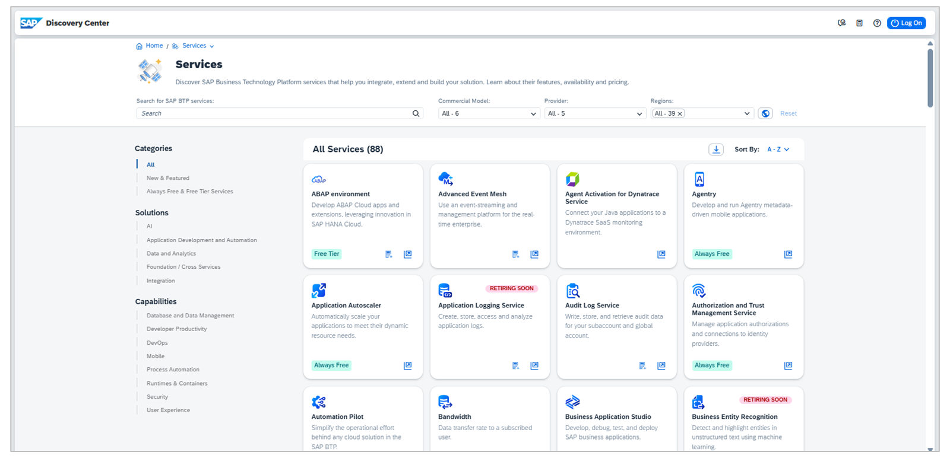Open Application Autoscaler in a new tab
This screenshot has height=458, width=950.
point(408,366)
